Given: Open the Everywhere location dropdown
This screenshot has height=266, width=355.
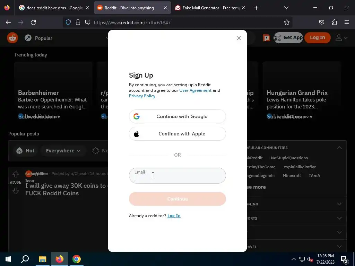Looking at the screenshot, I should [63, 151].
